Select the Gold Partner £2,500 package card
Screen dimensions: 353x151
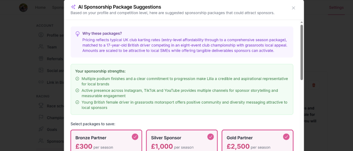[257, 140]
